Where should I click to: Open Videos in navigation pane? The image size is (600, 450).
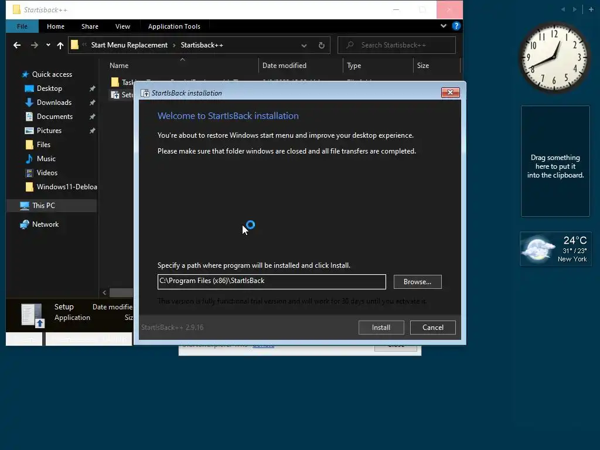[47, 173]
